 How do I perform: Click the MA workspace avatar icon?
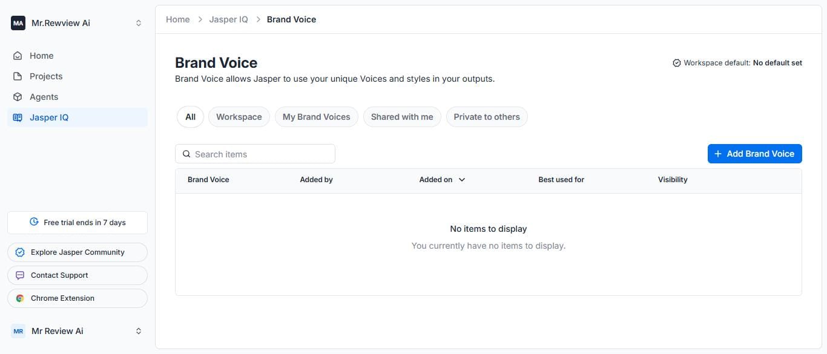point(18,23)
